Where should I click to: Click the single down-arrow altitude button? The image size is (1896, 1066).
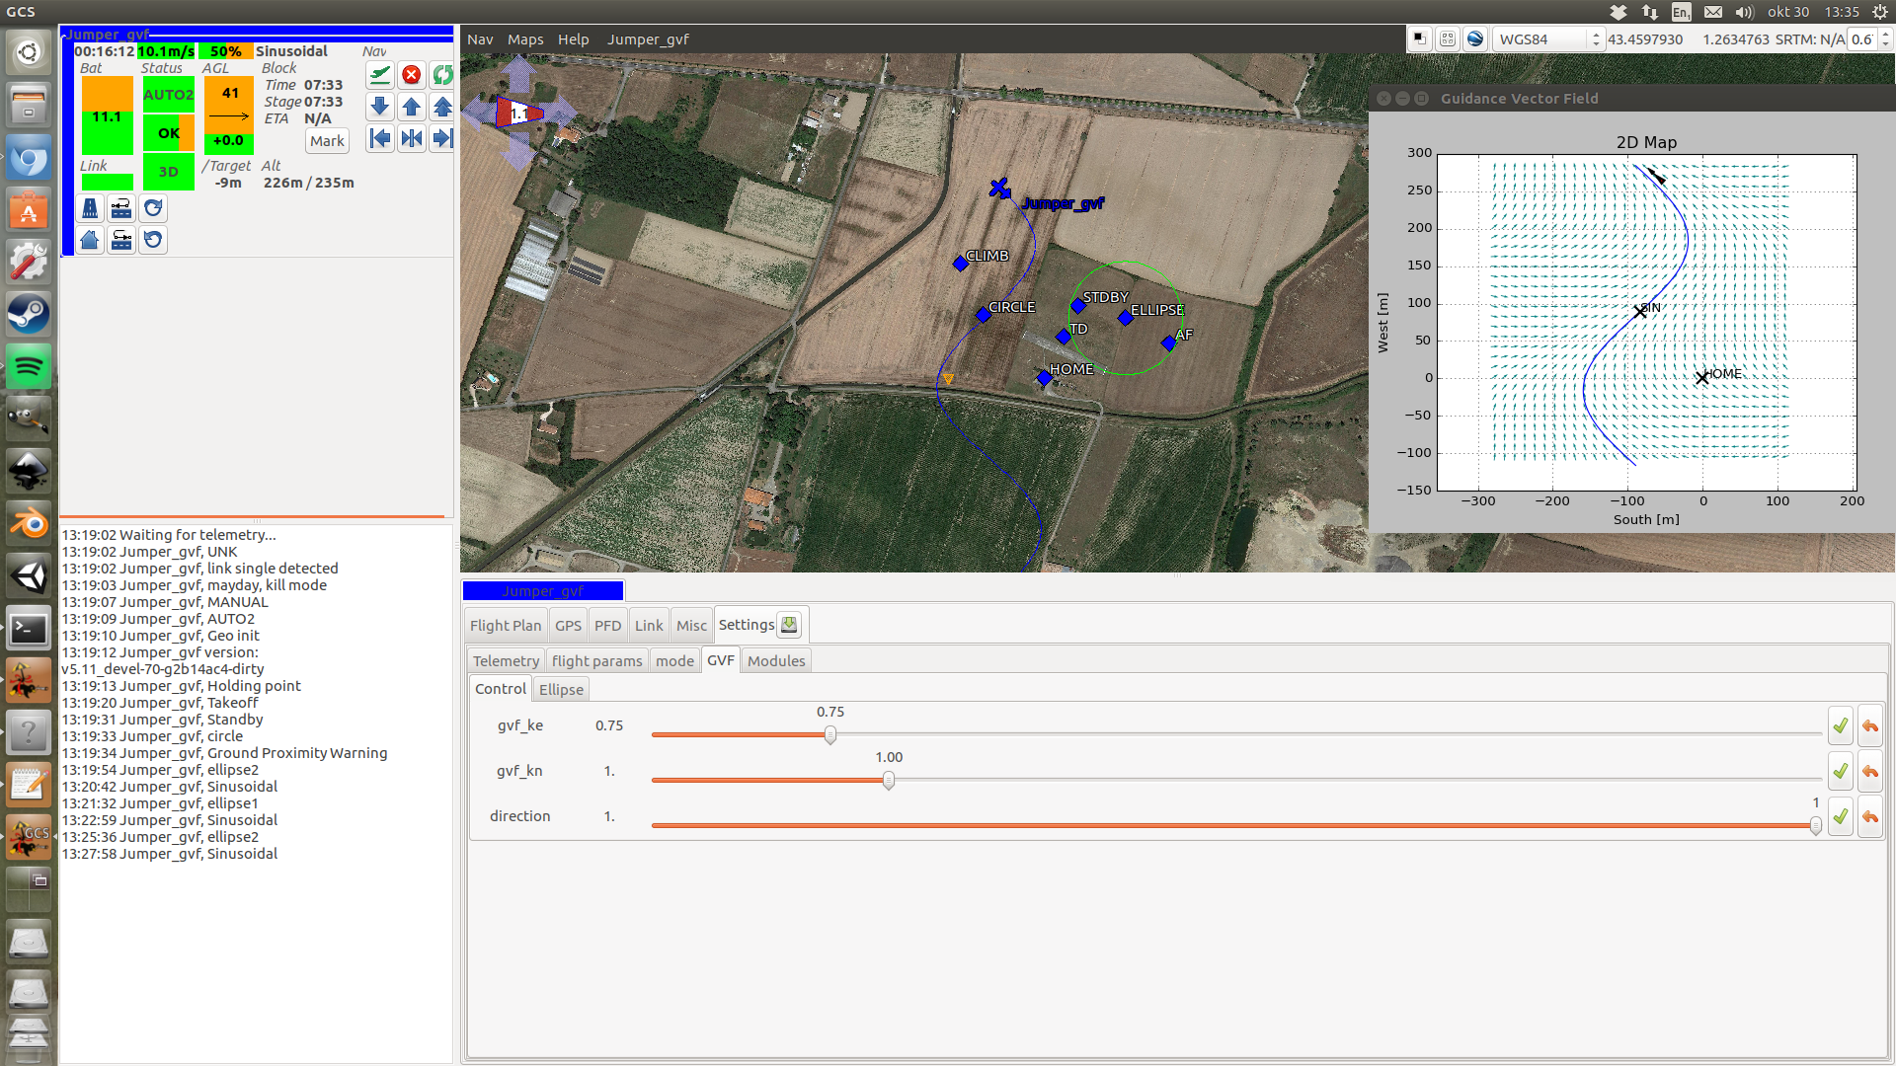(x=380, y=107)
